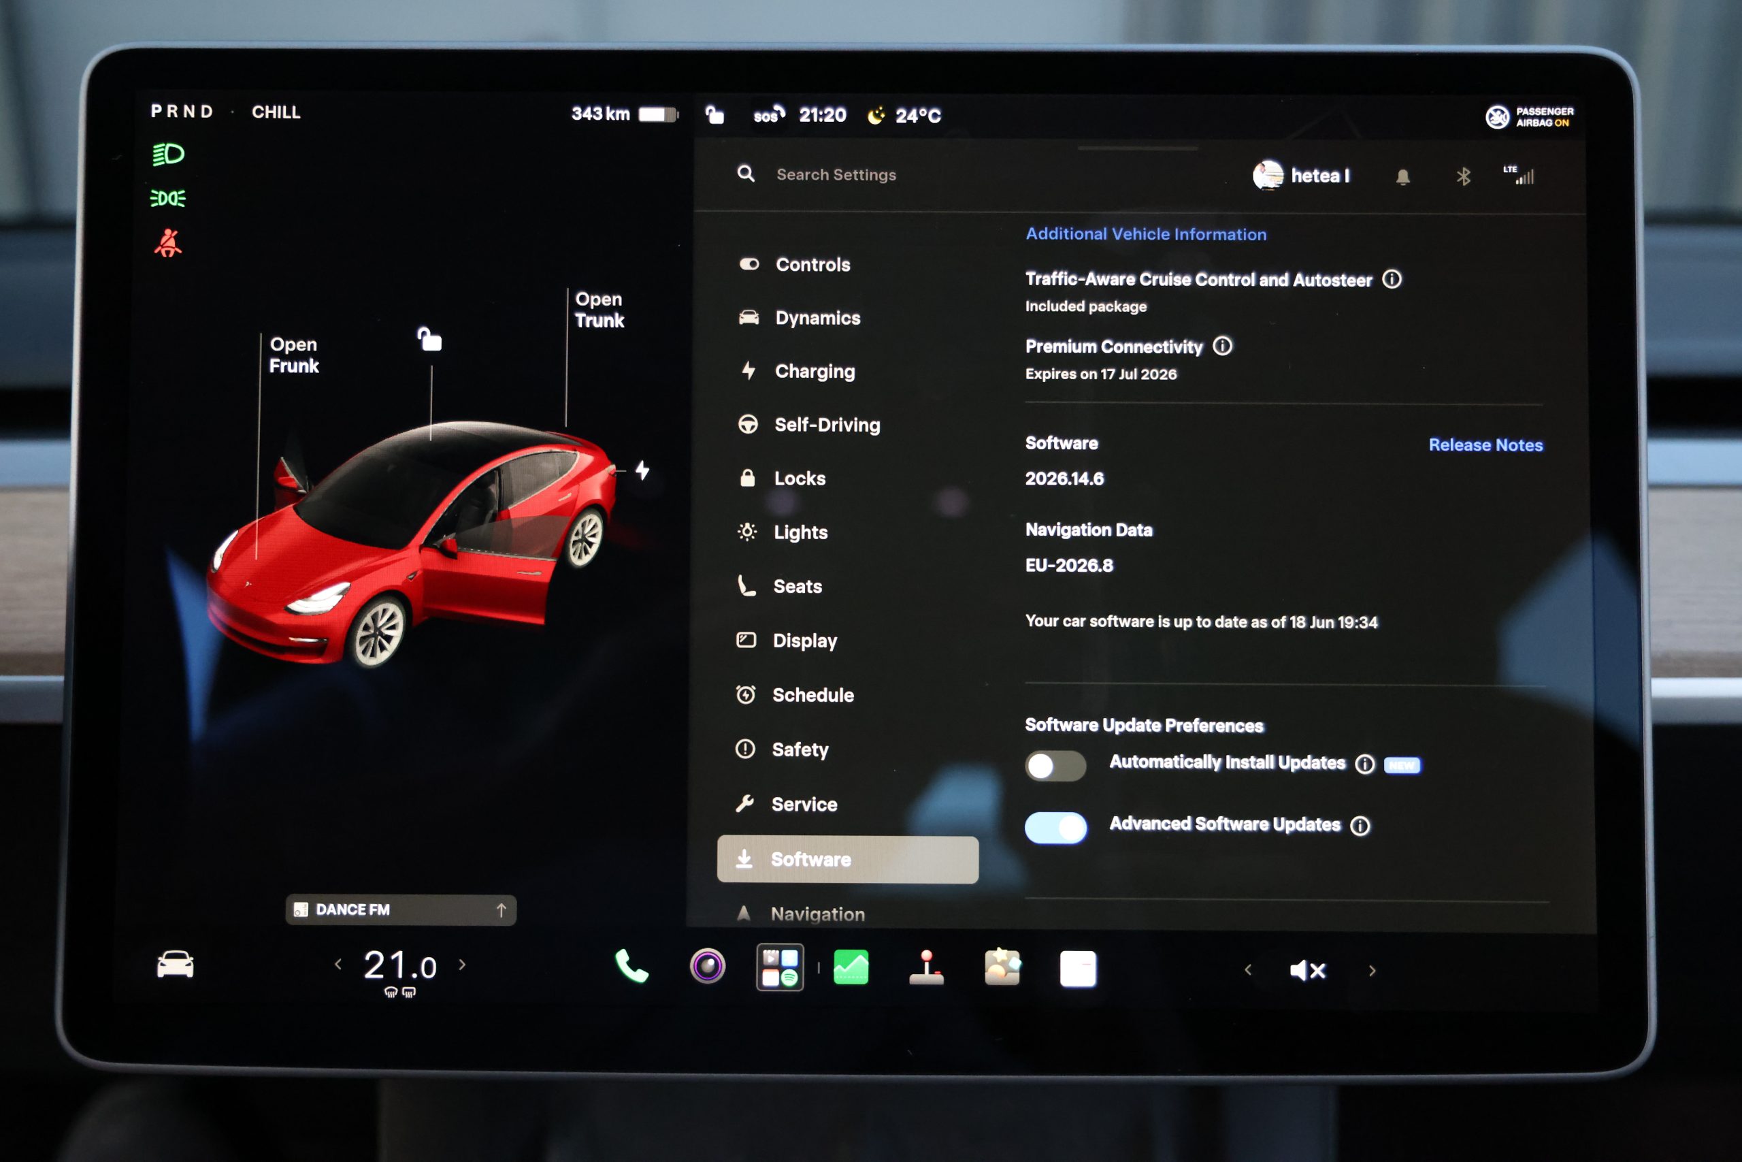The image size is (1742, 1162).
Task: Show info for Automatically Install Updates
Action: point(1365,764)
